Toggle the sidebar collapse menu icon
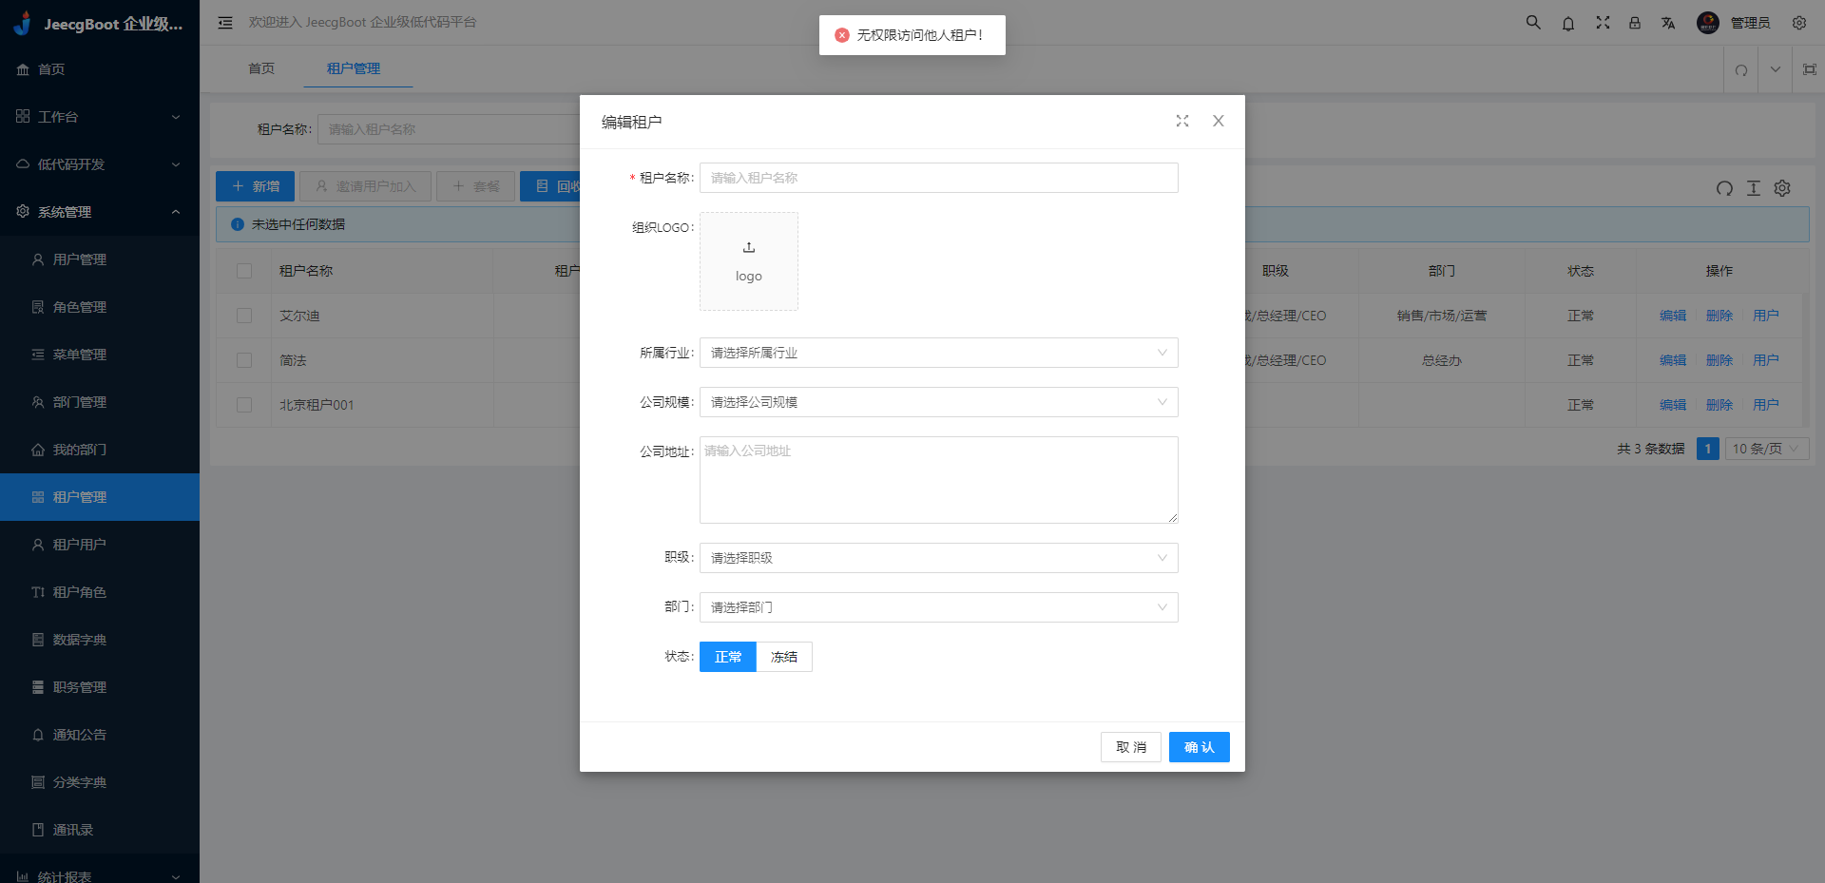Viewport: 1825px width, 883px height. pos(225,23)
